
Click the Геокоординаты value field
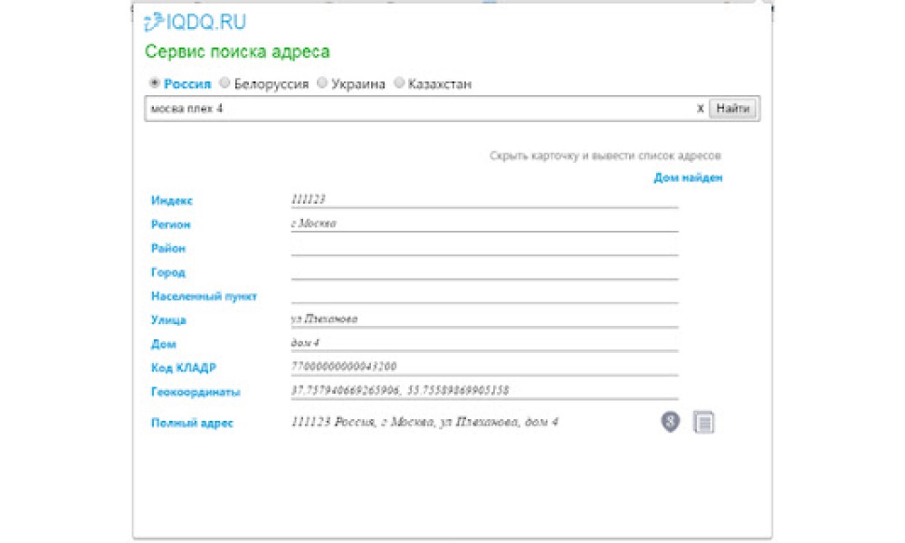484,391
